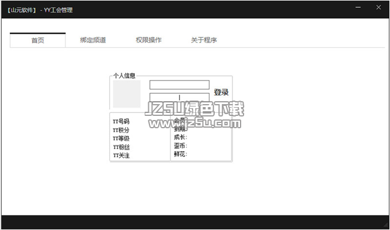Focus the upper account input field
390x230 pixels.
point(179,85)
